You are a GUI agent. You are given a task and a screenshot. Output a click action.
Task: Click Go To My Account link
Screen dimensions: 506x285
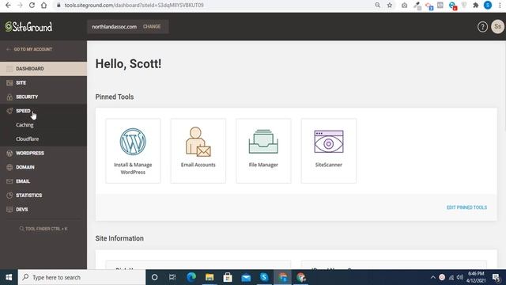pos(29,49)
